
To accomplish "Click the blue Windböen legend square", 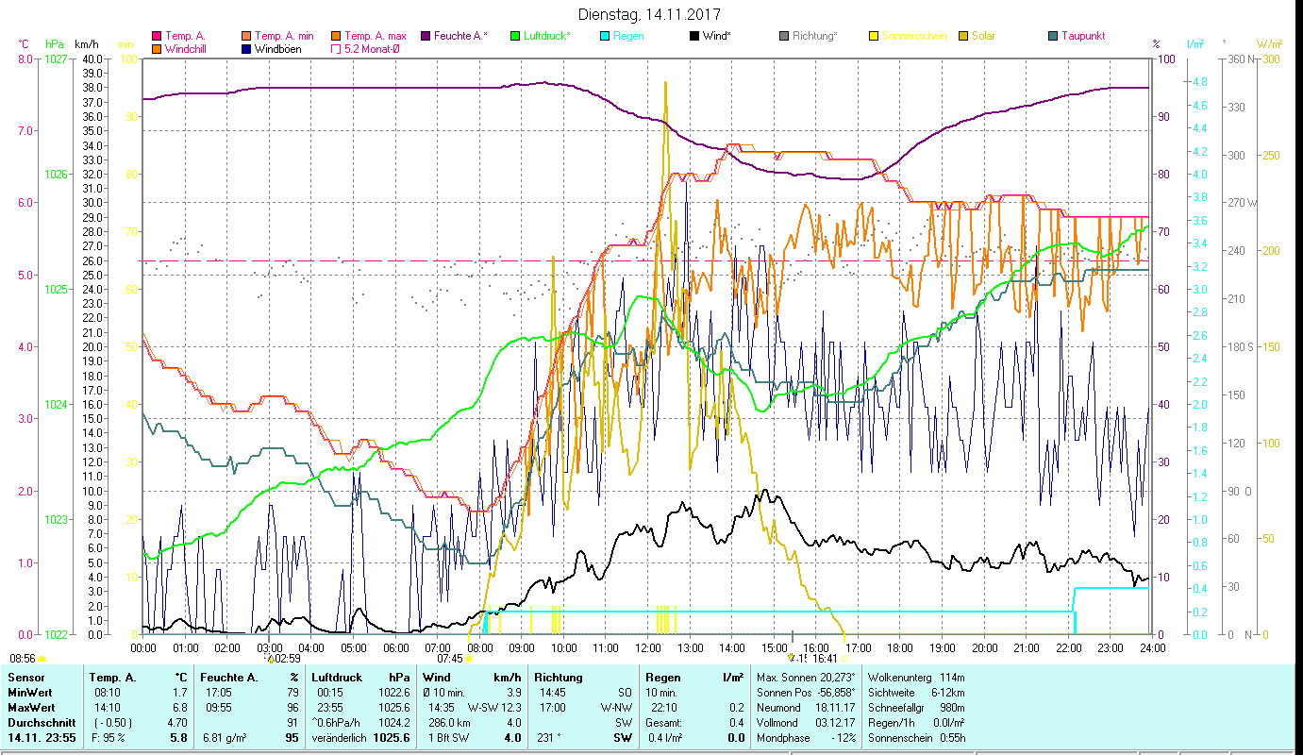I will coord(246,49).
